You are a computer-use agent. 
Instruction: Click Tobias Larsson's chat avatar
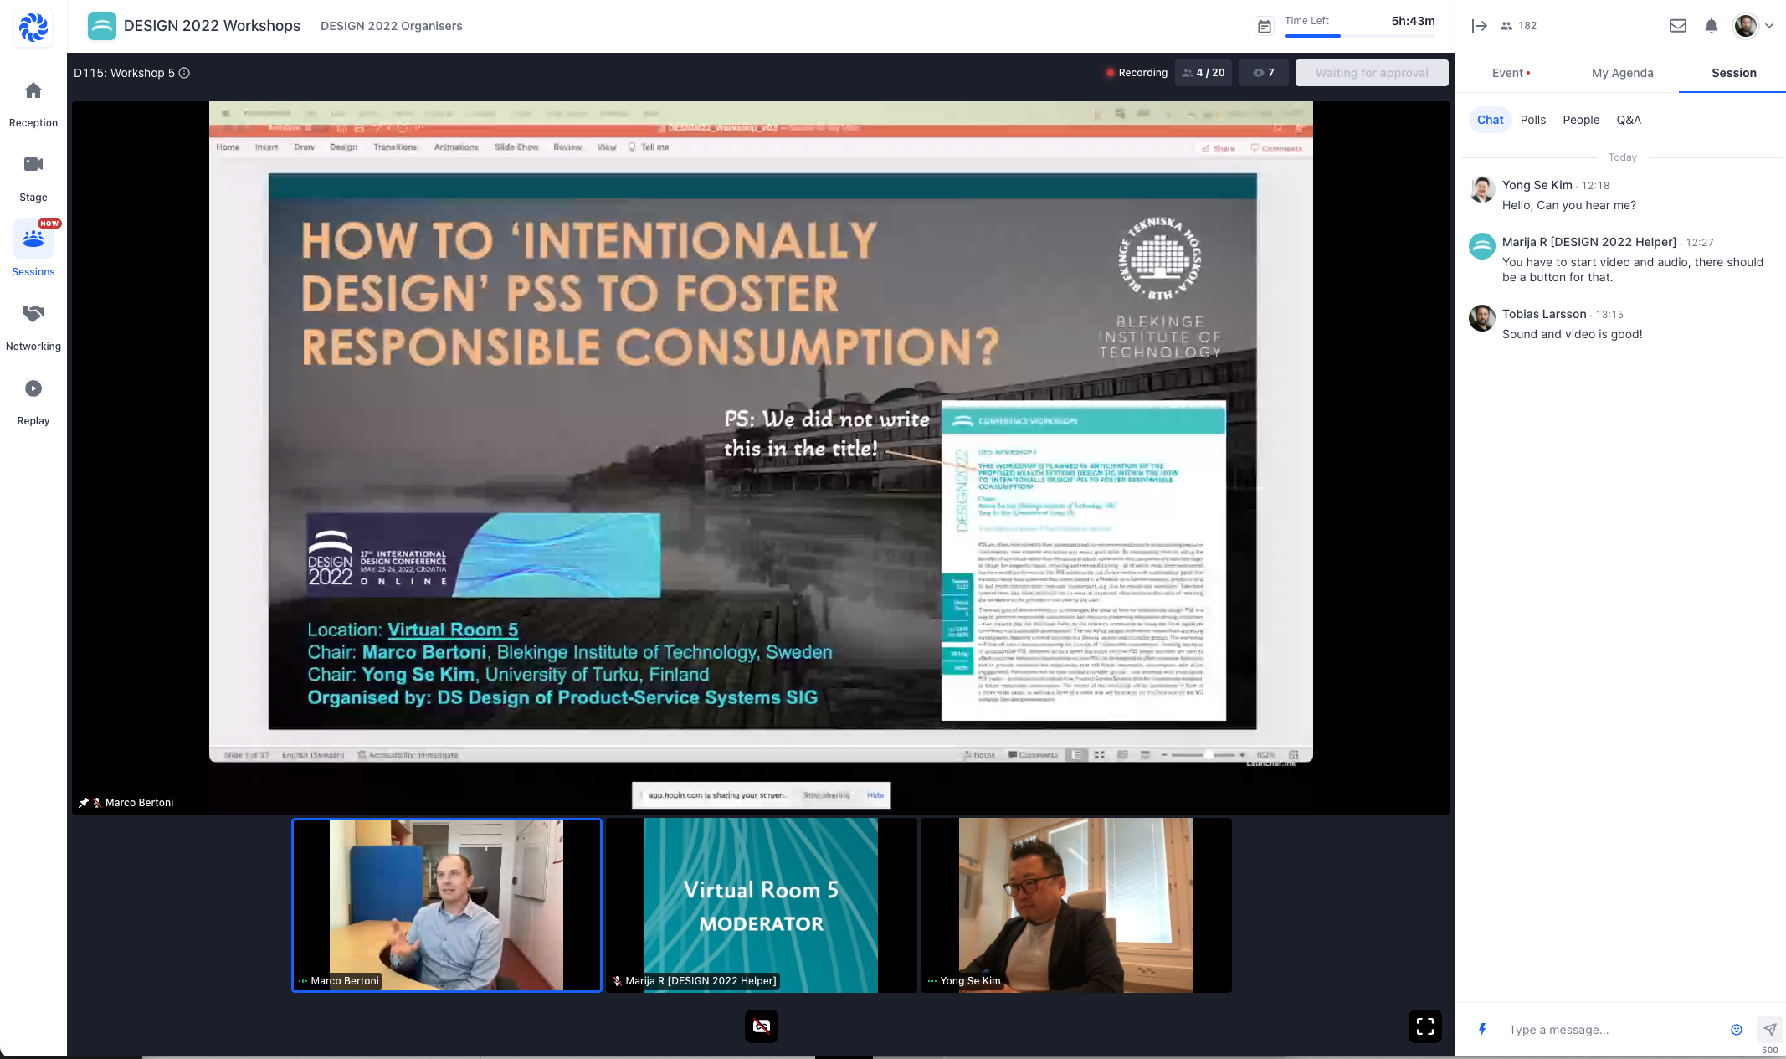click(1482, 318)
